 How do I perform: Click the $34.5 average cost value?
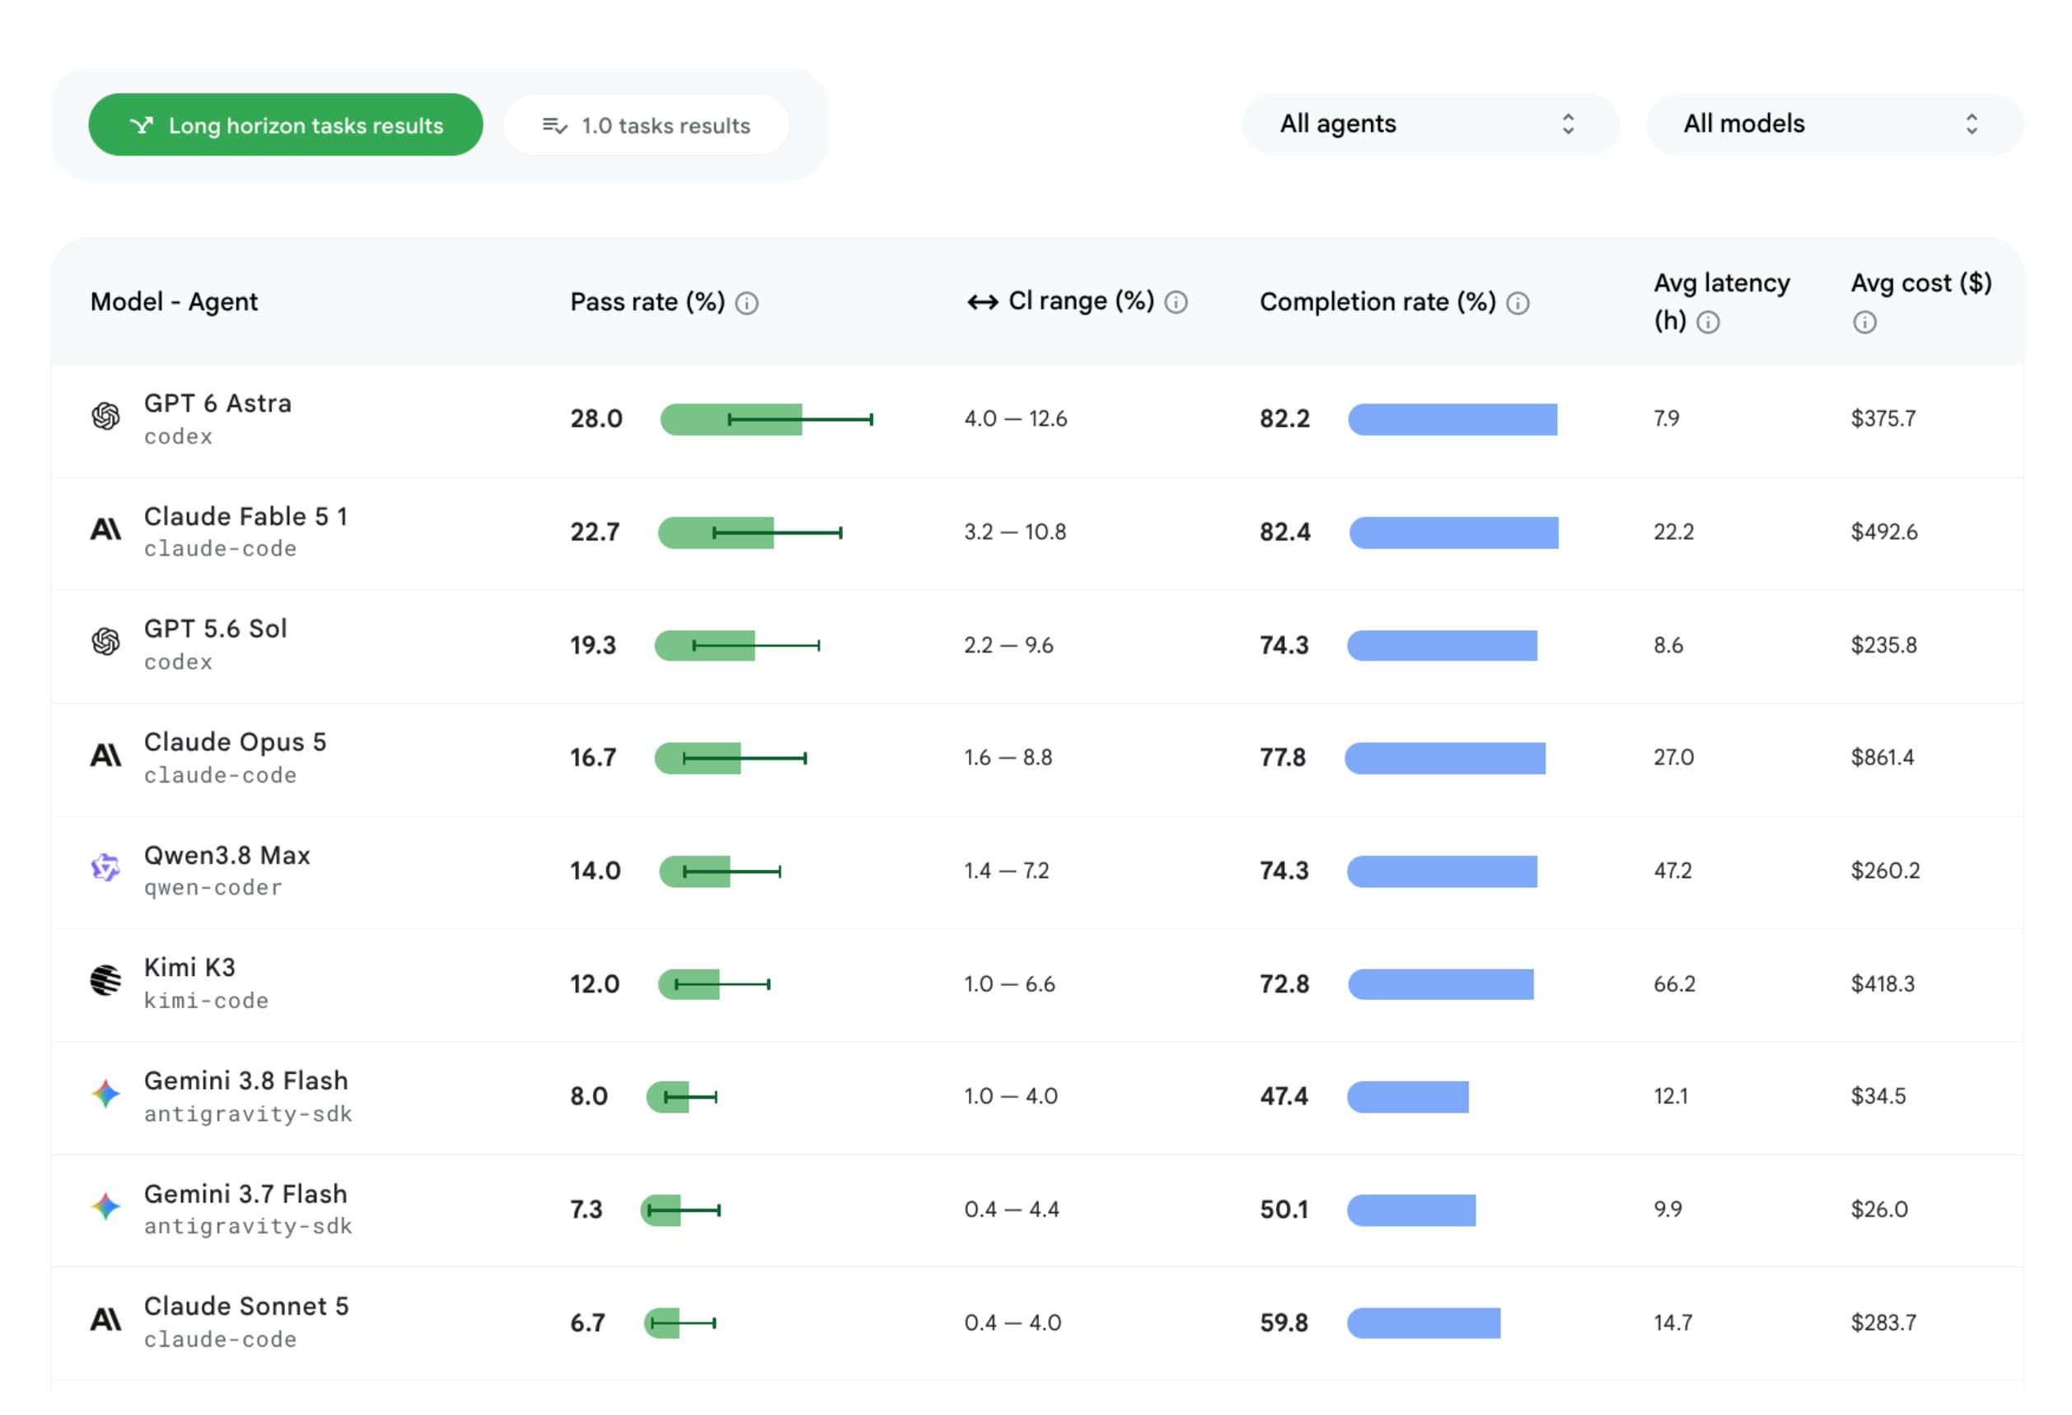1878,1096
